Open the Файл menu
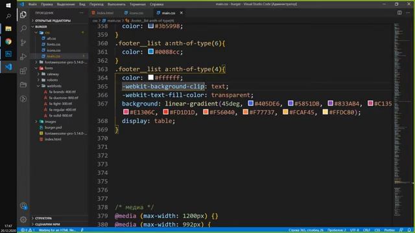This screenshot has width=415, height=233. pos(32,5)
